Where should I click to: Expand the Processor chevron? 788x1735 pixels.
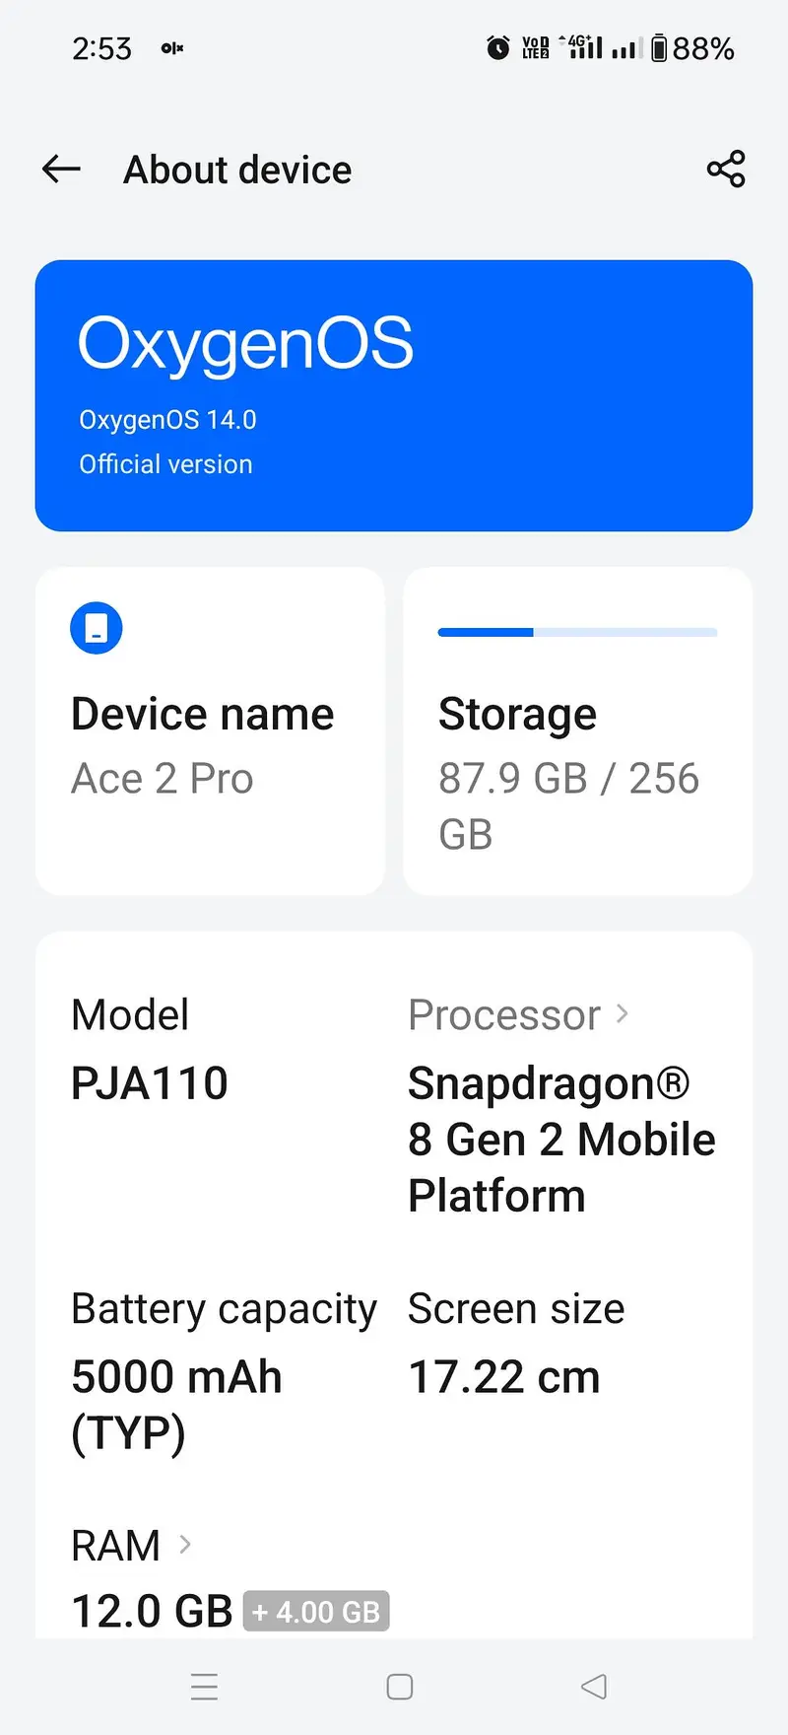coord(622,1013)
